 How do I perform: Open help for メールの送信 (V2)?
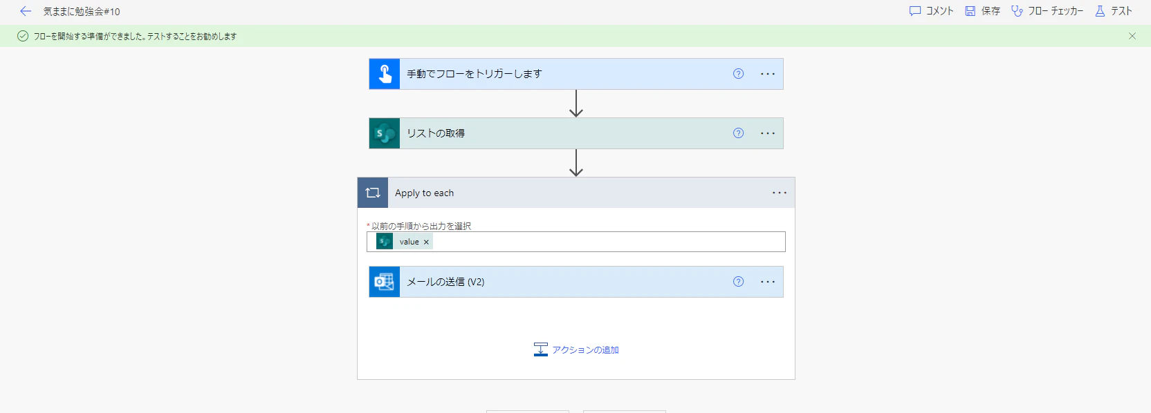point(739,282)
